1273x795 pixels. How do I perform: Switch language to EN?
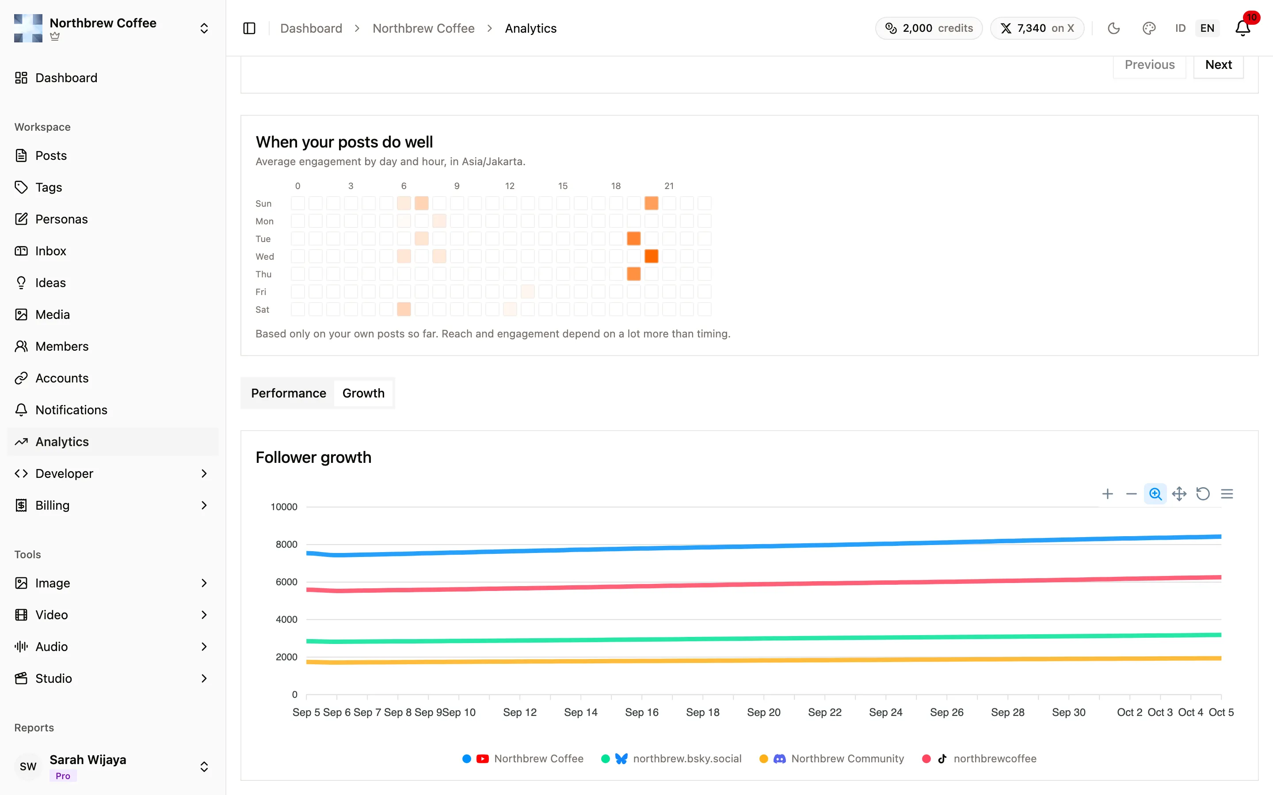pos(1207,28)
